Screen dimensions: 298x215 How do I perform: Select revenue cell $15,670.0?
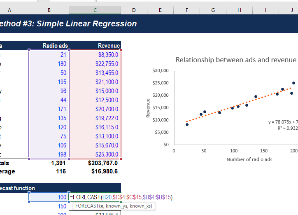point(95,145)
